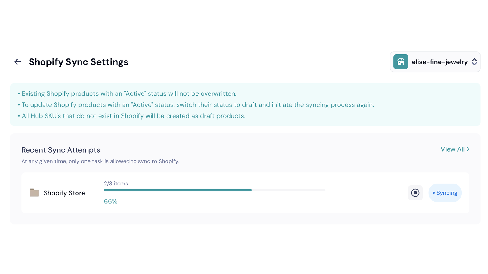Click the only one task allowed note
488x274 pixels.
pos(100,161)
